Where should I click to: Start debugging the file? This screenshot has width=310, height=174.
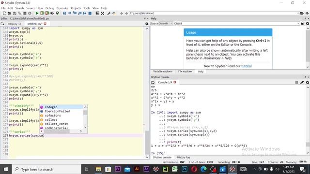64,13
